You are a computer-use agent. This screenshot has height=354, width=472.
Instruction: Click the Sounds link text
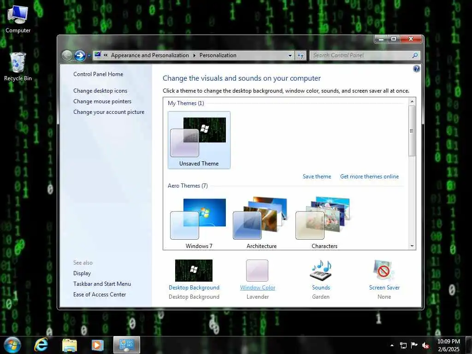point(321,288)
